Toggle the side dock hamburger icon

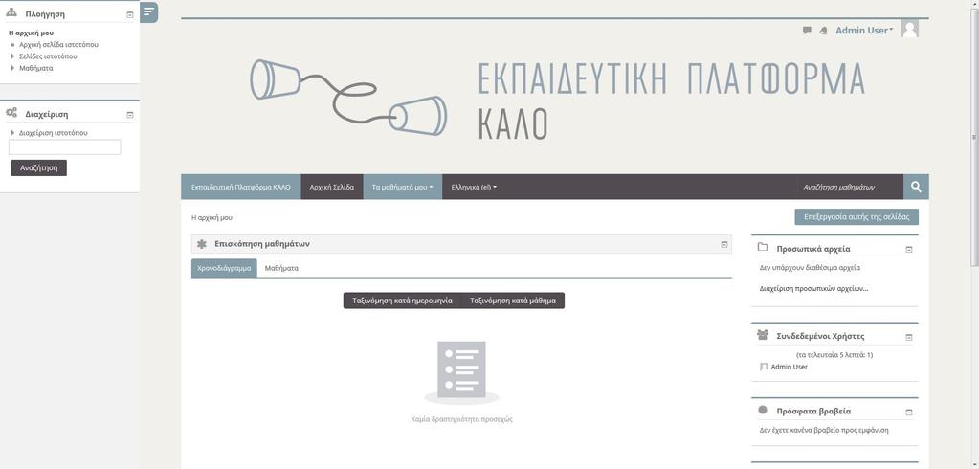coord(148,11)
